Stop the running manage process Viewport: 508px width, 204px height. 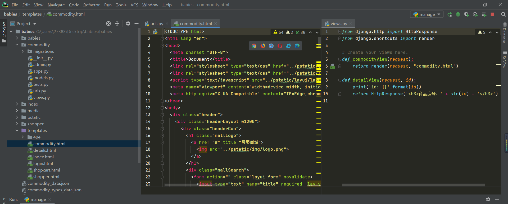coord(492,14)
